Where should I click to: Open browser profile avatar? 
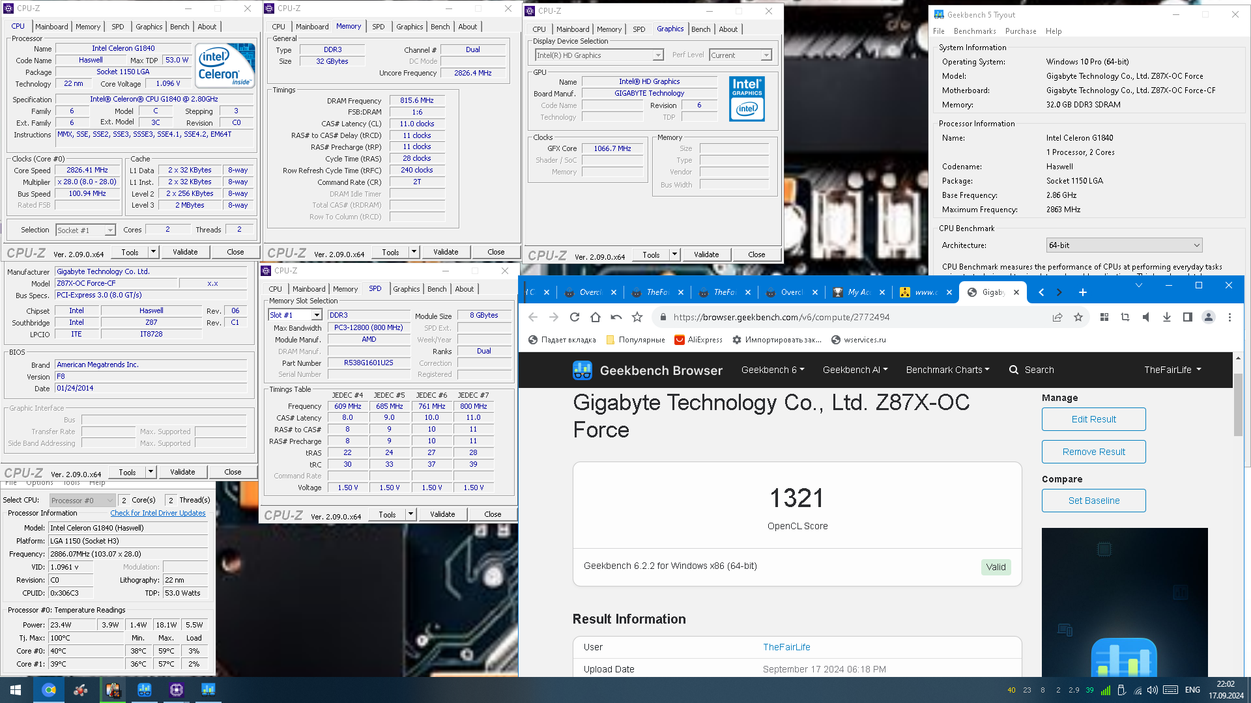click(1208, 317)
